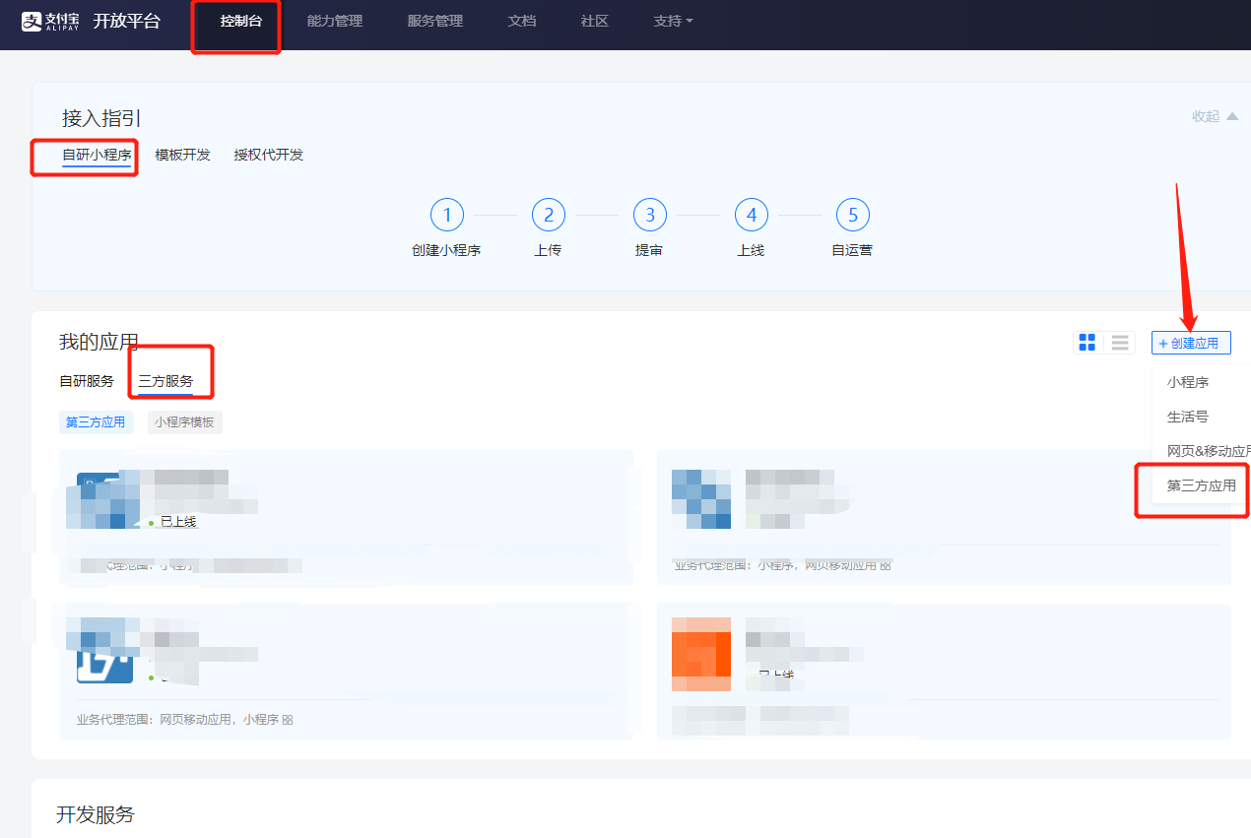Viewport: 1251px width, 838px height.
Task: Click step 3 circle 提审
Action: pyautogui.click(x=650, y=216)
